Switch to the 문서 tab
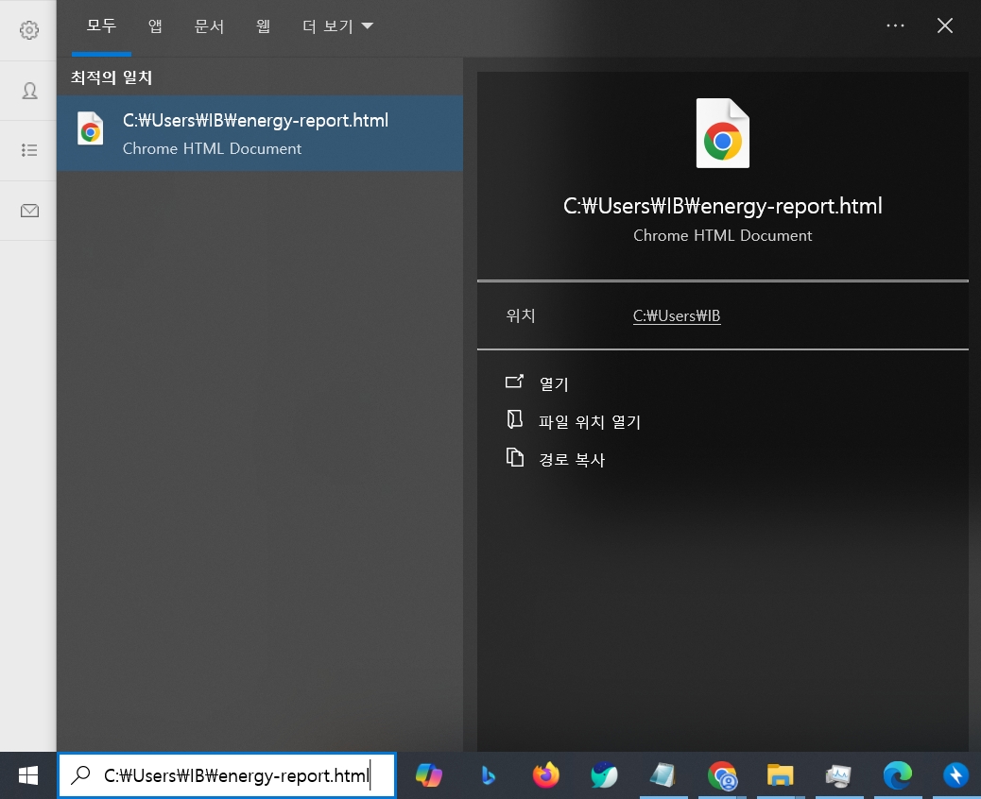 pyautogui.click(x=209, y=26)
